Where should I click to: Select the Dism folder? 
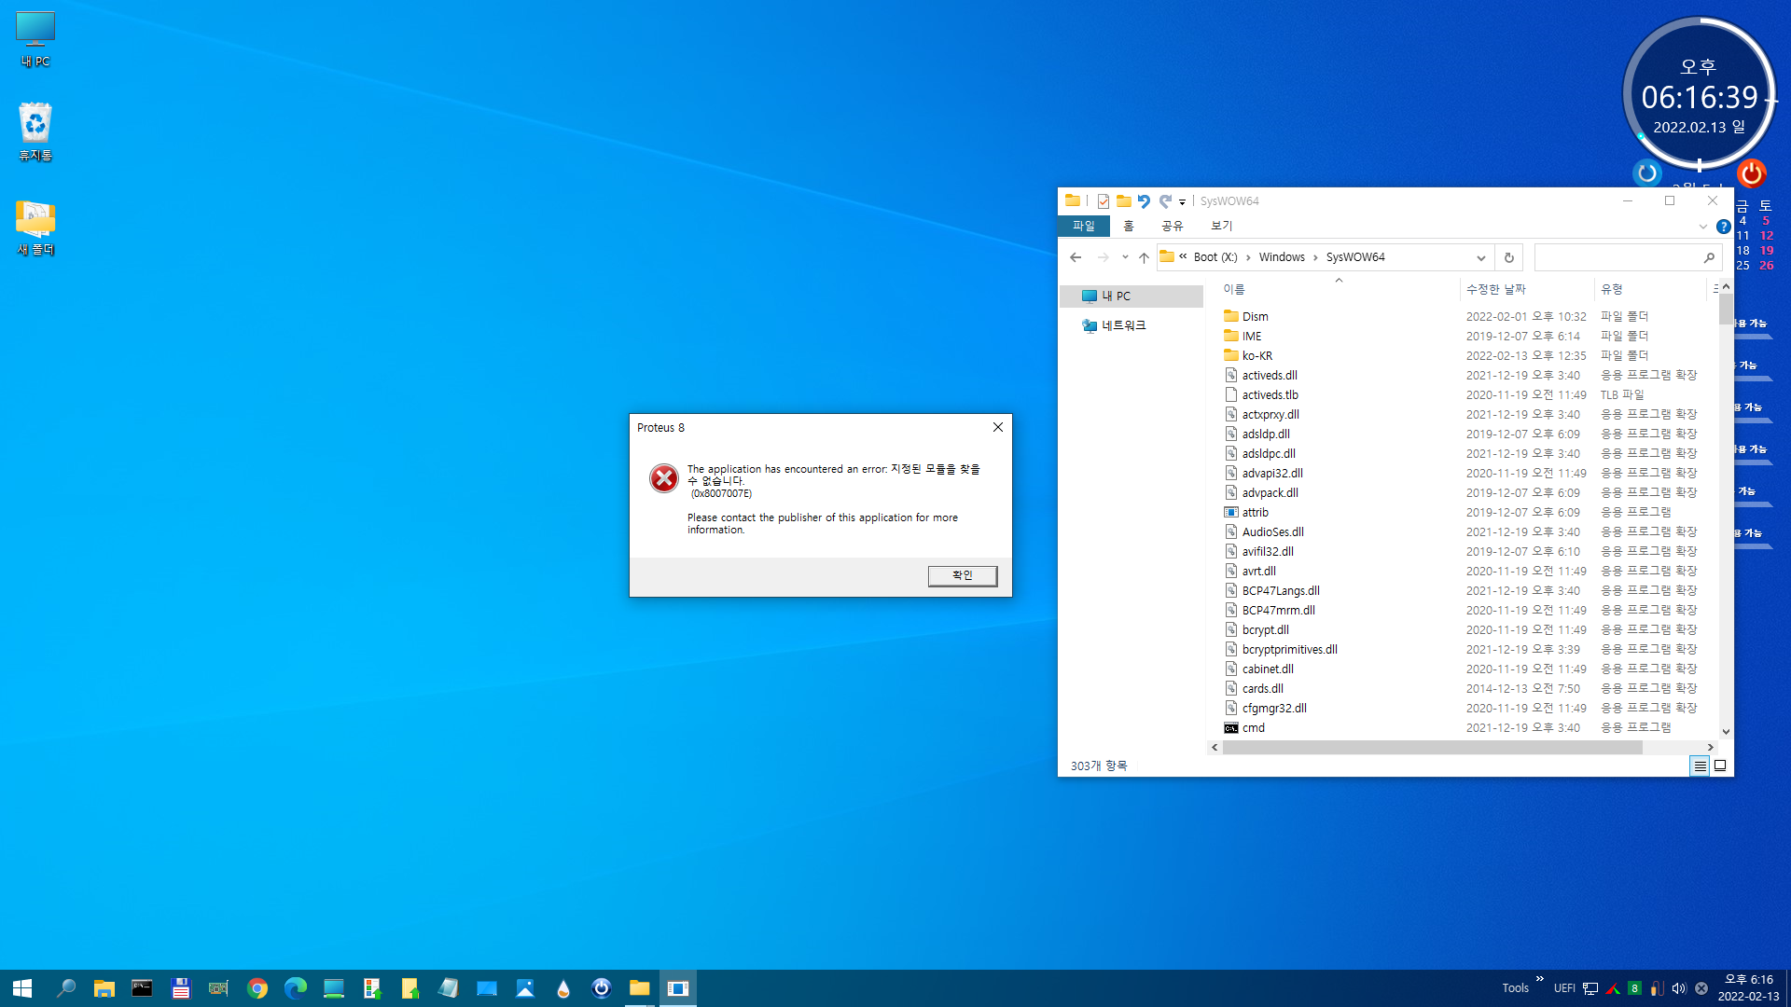click(1255, 316)
